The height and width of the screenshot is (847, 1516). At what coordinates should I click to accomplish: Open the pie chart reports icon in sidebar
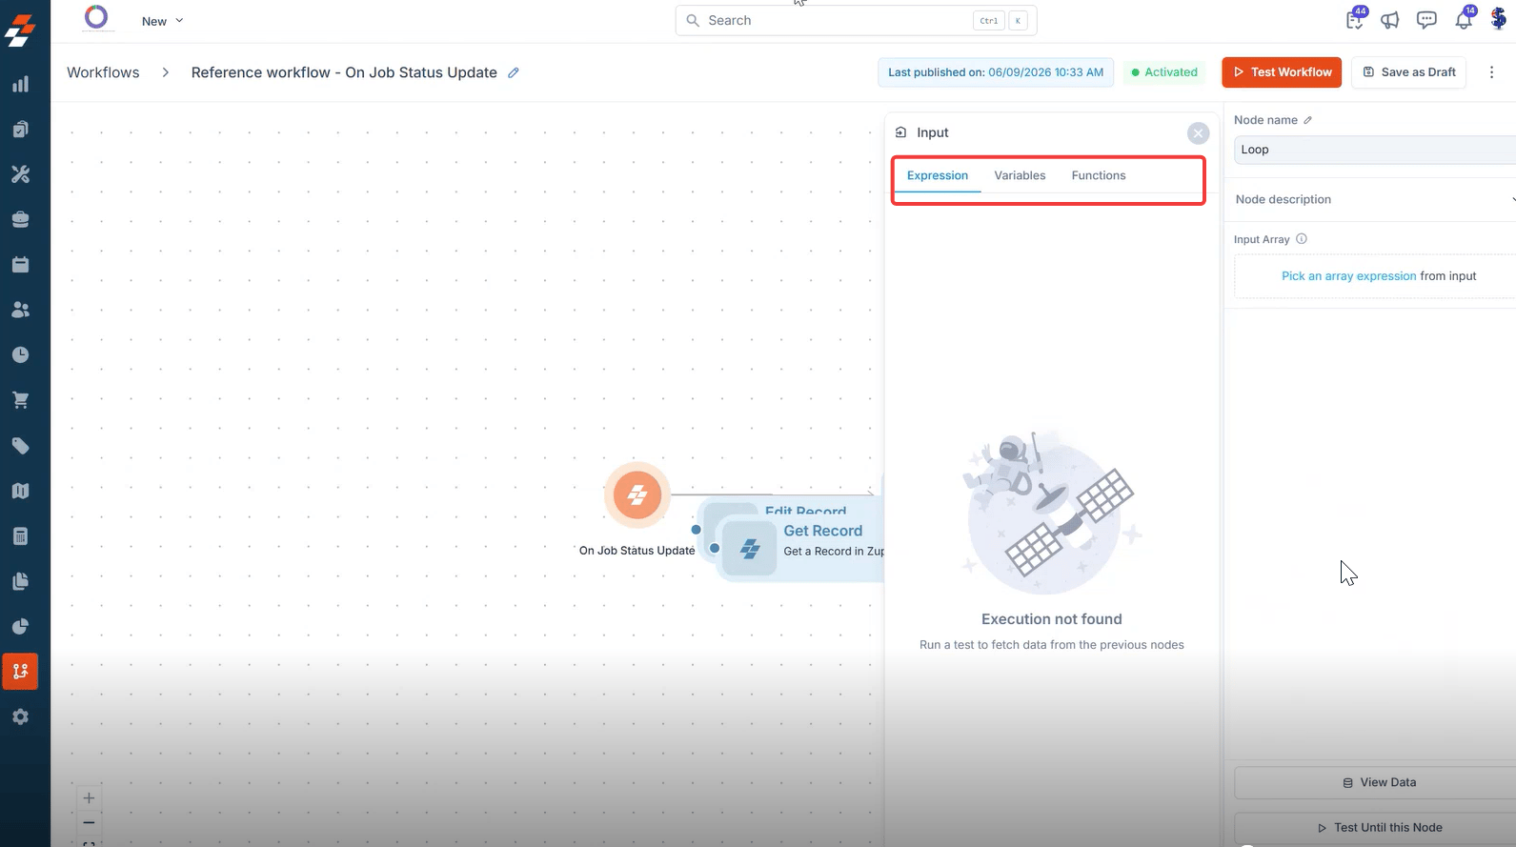[x=20, y=626]
